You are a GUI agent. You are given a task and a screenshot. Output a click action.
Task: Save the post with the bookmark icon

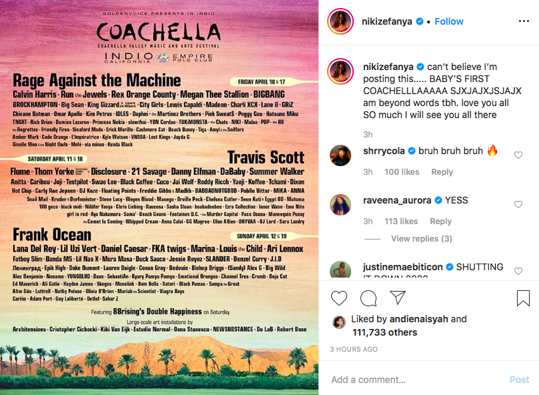[523, 298]
